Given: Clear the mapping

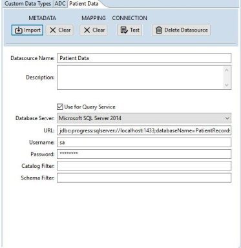Looking at the screenshot, I should coord(94,30).
